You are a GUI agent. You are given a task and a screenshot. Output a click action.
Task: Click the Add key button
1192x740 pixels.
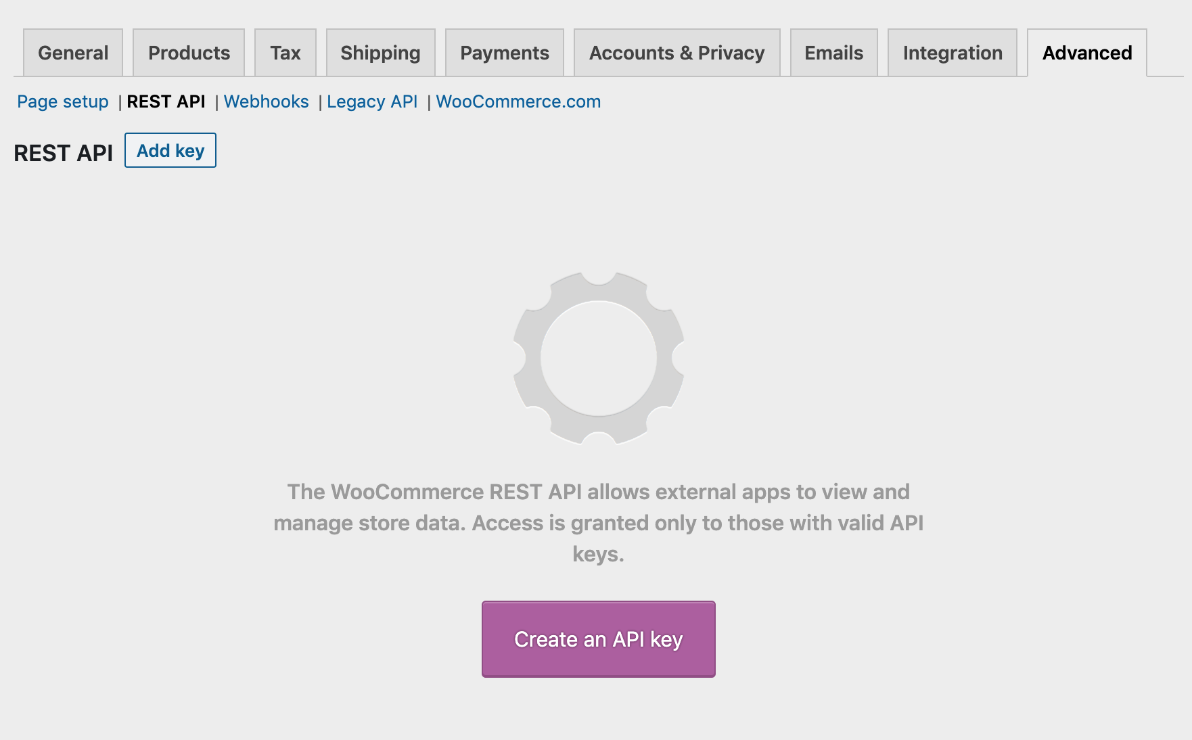click(x=170, y=150)
